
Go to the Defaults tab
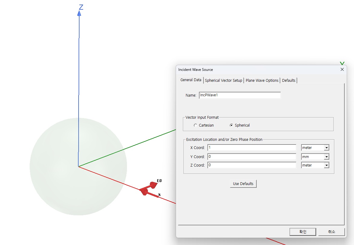pyautogui.click(x=288, y=81)
